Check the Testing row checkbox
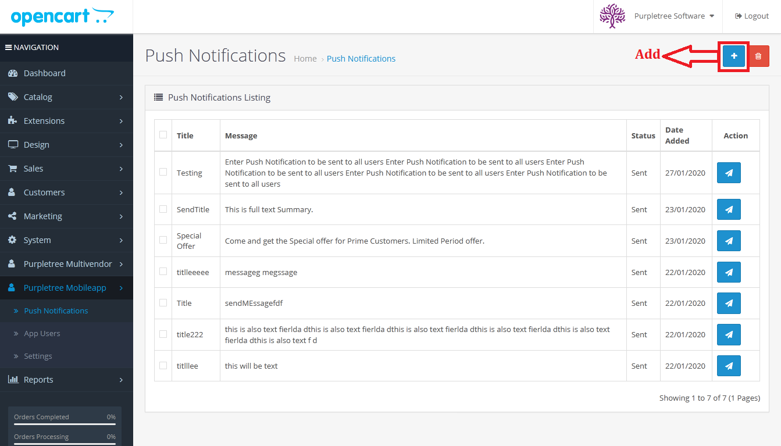The image size is (781, 446). click(163, 172)
